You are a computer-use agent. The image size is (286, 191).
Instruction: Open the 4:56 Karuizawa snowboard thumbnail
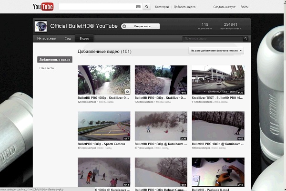point(218,126)
